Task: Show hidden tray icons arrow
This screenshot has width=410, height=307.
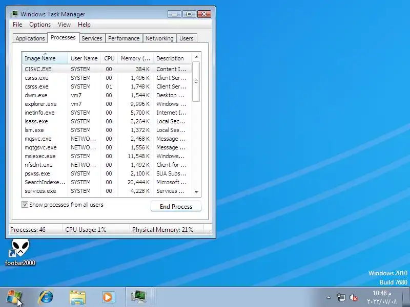Action: coord(329,297)
